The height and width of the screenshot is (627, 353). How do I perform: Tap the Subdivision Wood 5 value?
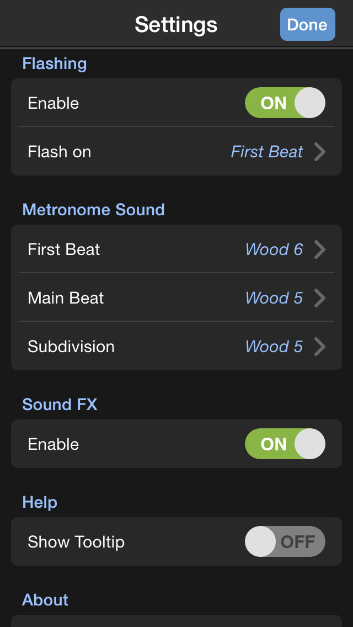274,347
